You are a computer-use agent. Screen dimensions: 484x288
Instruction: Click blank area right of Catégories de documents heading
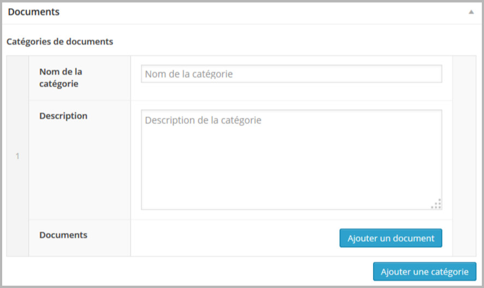[293, 41]
